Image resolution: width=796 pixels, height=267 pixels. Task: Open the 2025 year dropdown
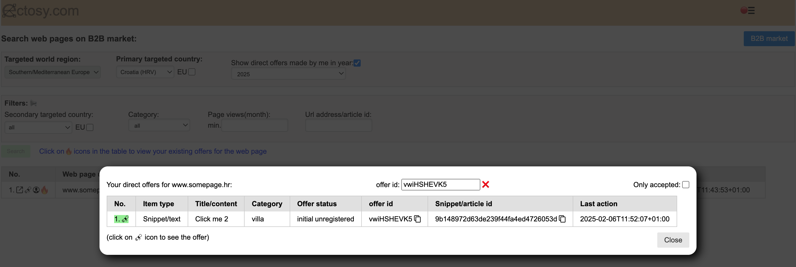point(288,74)
